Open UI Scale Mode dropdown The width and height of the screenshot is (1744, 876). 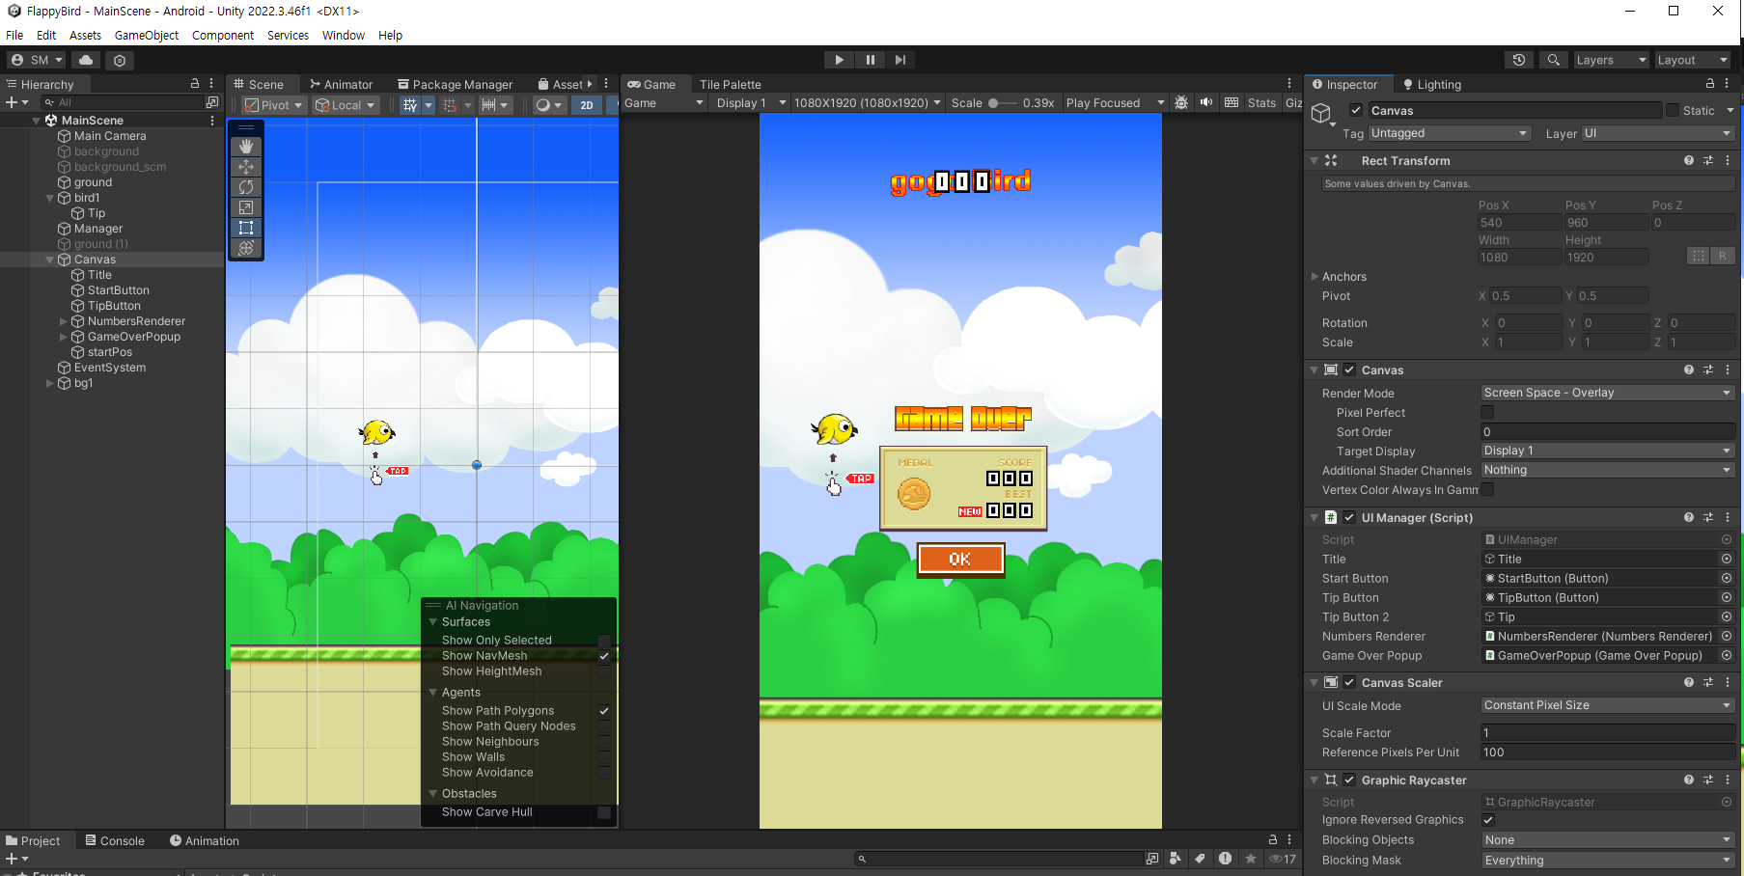click(x=1607, y=705)
